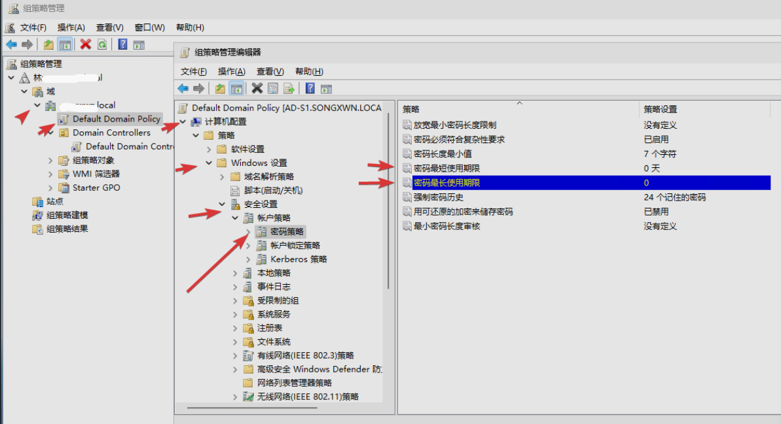Collapse 计算机配置 node

click(183, 122)
